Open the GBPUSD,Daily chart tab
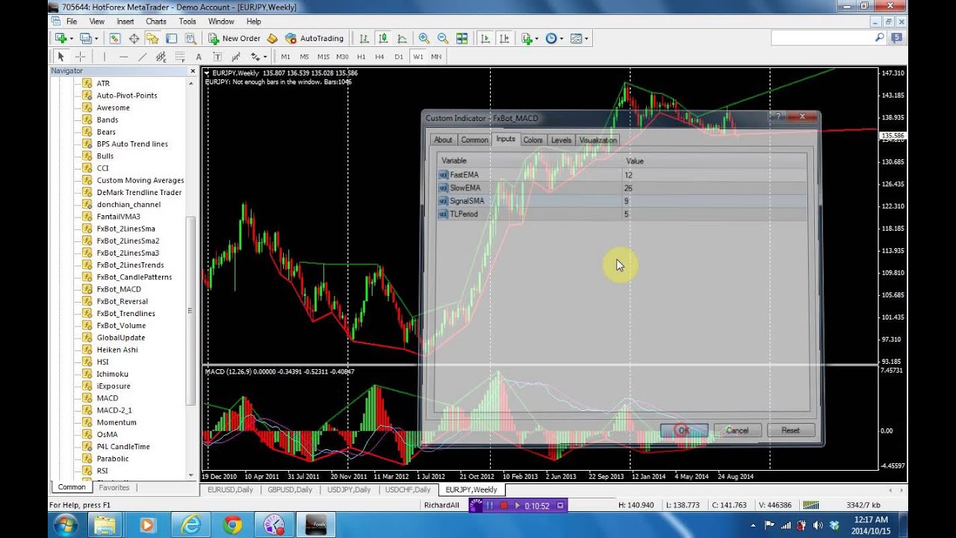 coord(290,489)
